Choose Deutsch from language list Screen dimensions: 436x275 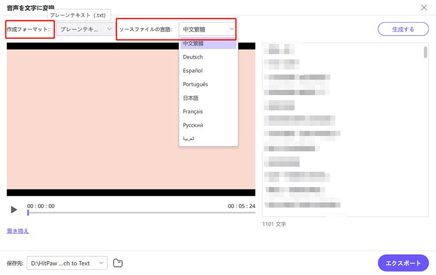click(208, 57)
